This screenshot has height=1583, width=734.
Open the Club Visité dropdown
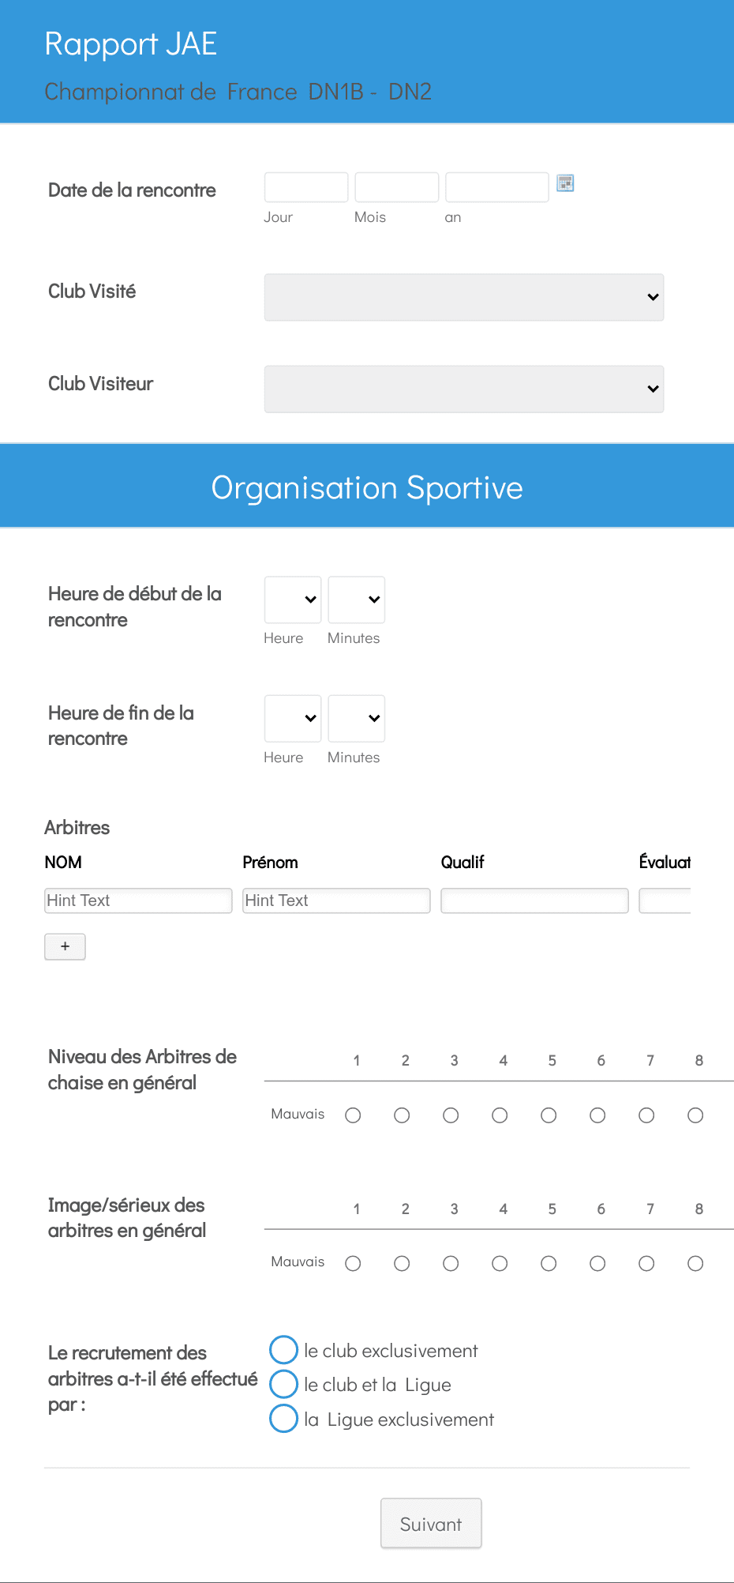coord(463,297)
